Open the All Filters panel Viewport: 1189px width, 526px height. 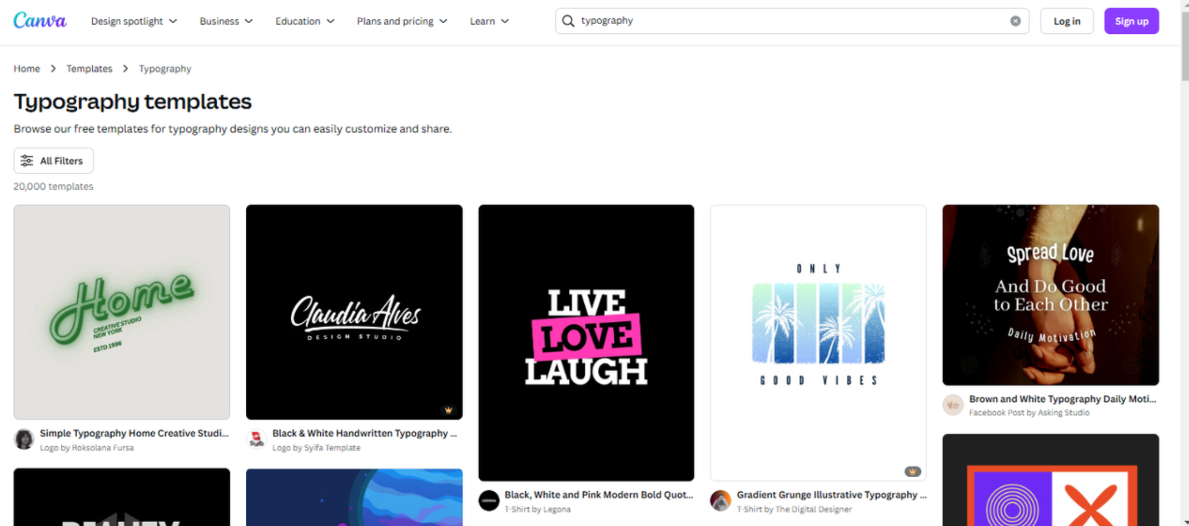[54, 161]
